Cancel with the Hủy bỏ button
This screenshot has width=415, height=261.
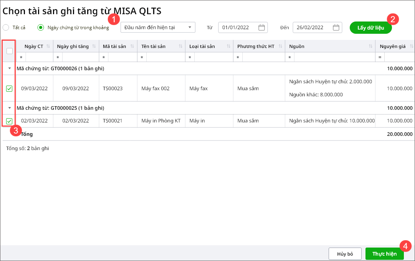(x=345, y=254)
